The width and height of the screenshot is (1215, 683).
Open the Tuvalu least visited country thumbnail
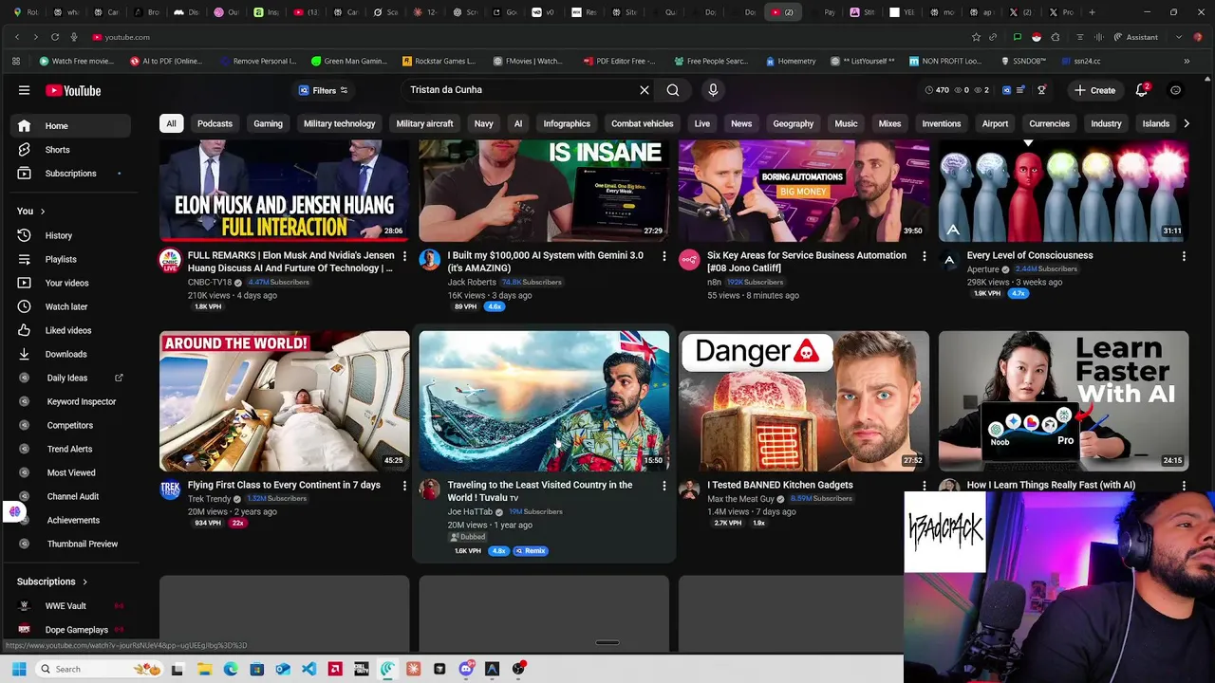[x=544, y=400]
